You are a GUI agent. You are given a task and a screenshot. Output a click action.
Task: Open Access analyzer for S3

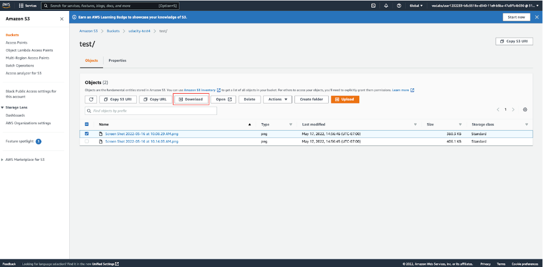coord(23,73)
